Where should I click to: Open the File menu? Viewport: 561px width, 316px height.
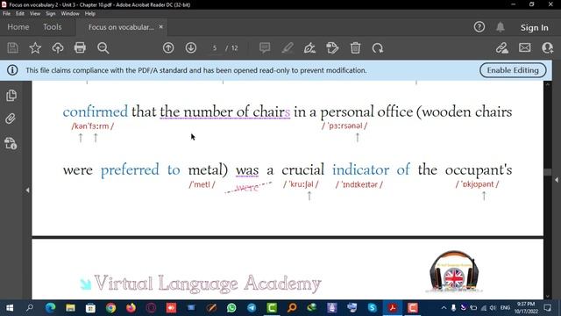pos(6,14)
